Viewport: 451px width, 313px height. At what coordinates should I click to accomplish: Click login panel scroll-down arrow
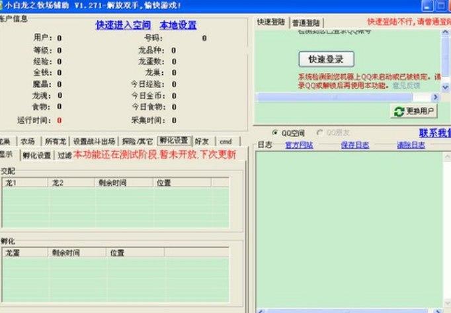pos(445,87)
